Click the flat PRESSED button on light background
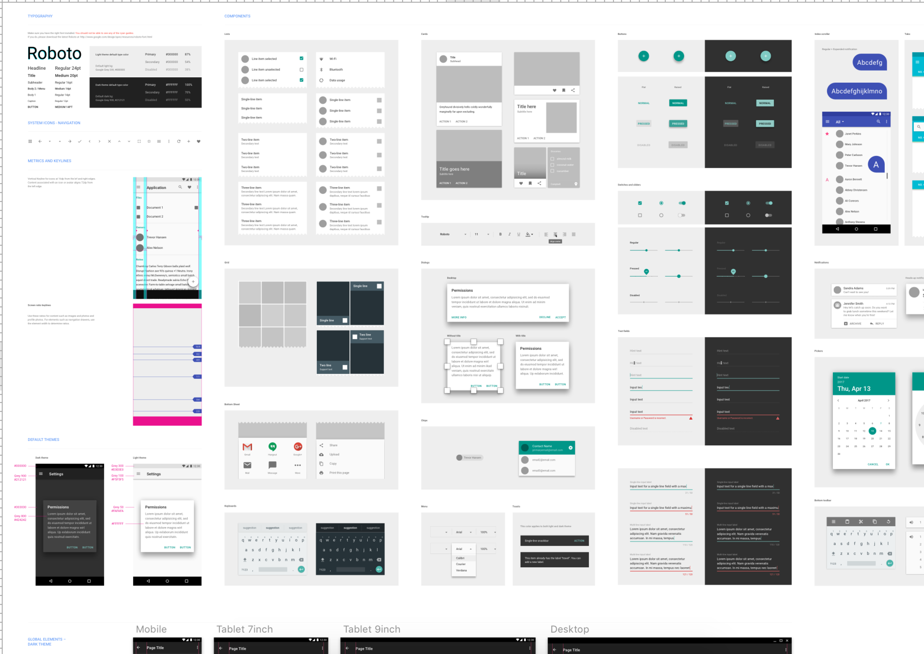The image size is (924, 654). [x=643, y=124]
